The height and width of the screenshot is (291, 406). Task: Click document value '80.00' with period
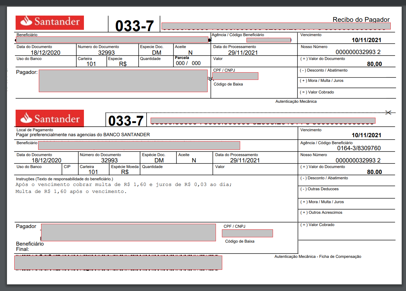tap(374, 172)
